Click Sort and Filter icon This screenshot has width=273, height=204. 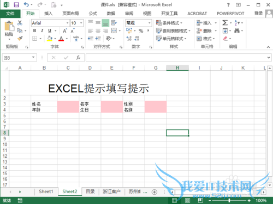point(237,23)
